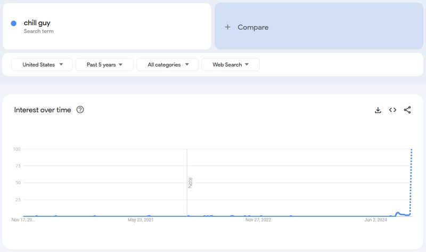Click the Note marker on the chart
426x252 pixels.
click(x=190, y=182)
